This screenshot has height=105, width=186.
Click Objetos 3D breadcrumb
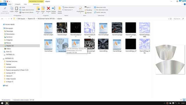31,19
